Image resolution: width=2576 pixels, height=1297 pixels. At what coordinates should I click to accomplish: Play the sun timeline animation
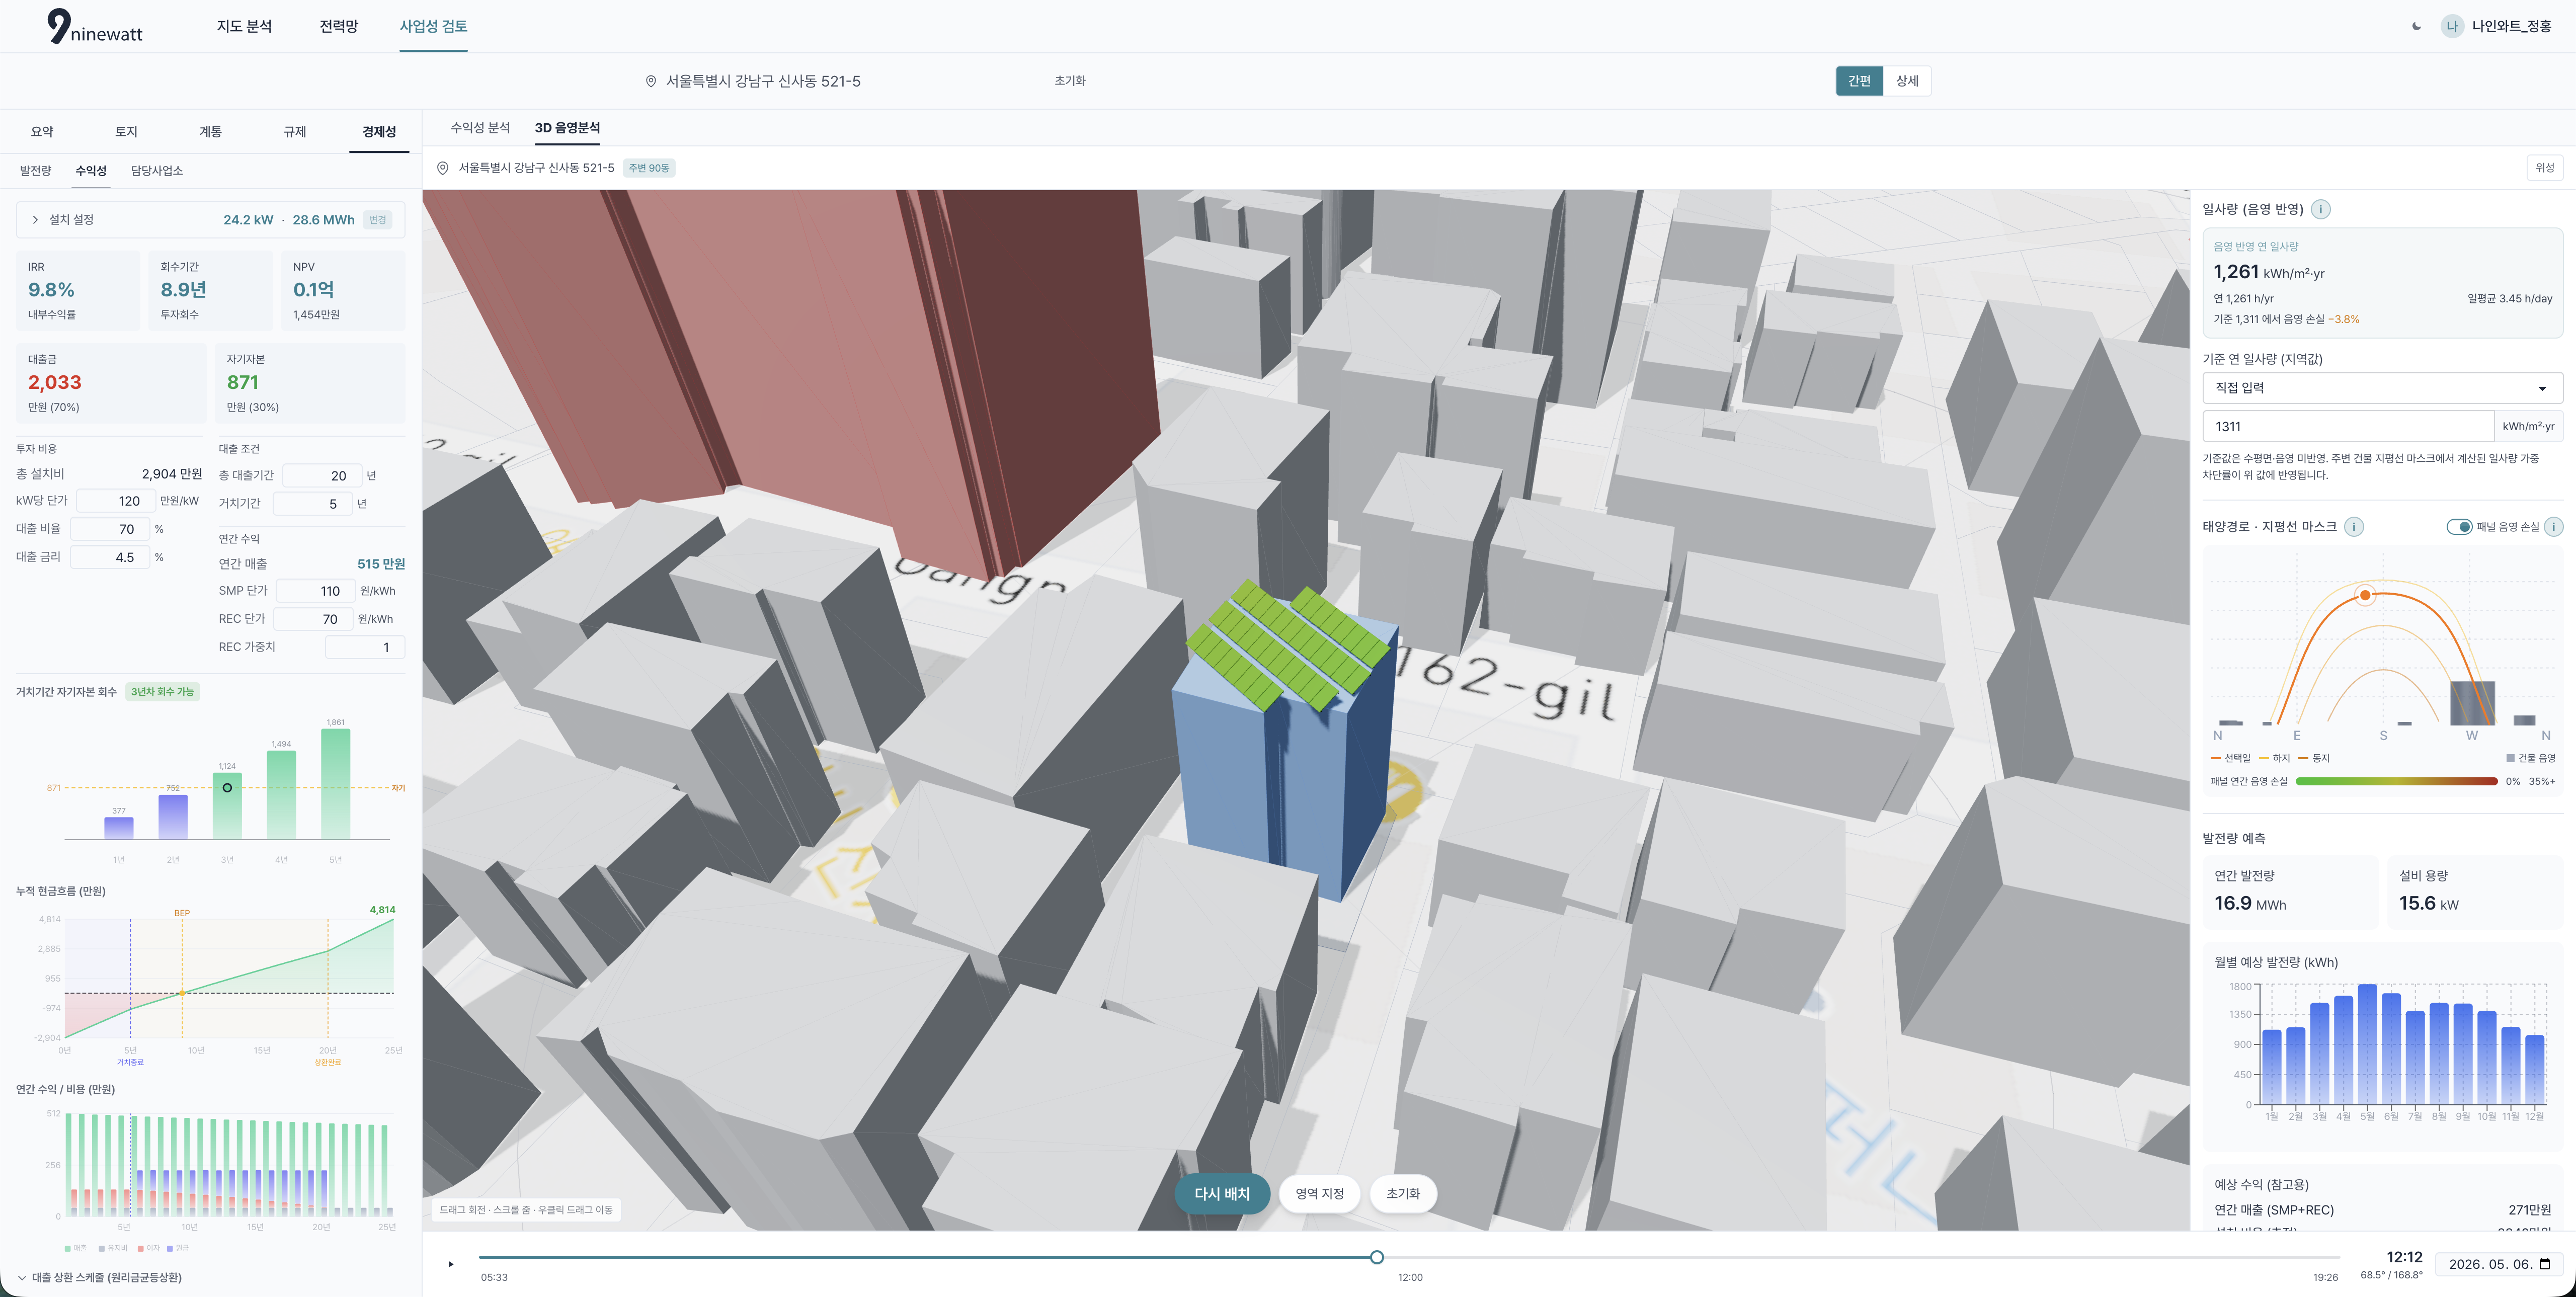[451, 1264]
